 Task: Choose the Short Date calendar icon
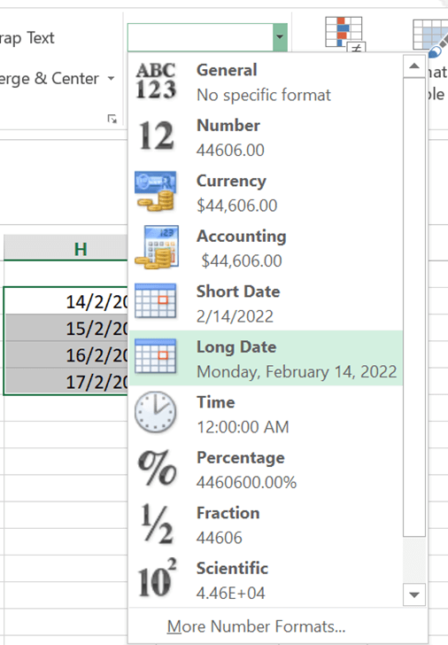[155, 300]
